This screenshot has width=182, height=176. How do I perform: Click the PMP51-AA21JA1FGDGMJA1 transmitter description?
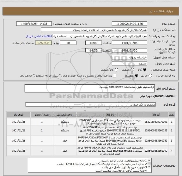click(110, 141)
